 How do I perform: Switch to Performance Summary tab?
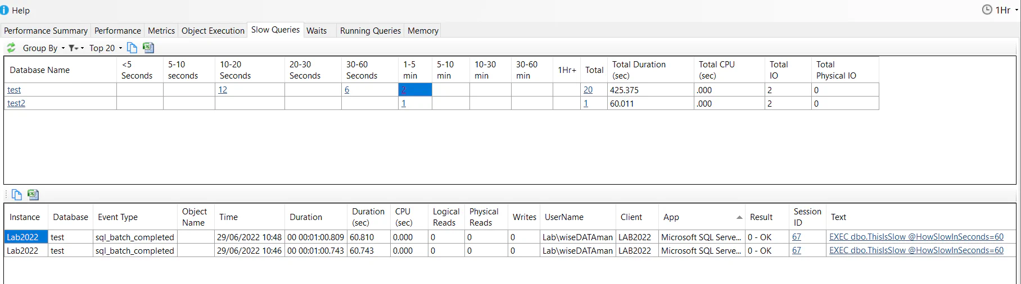[x=46, y=30]
